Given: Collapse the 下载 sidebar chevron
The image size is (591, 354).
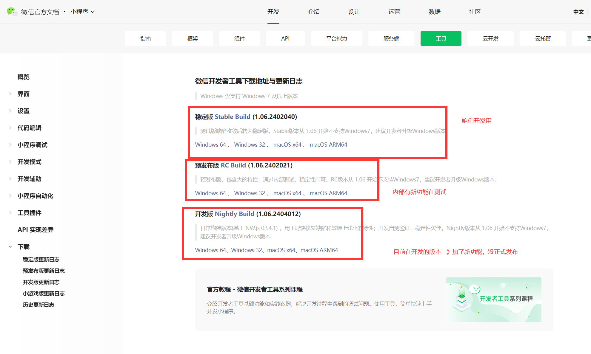Looking at the screenshot, I should click(10, 247).
